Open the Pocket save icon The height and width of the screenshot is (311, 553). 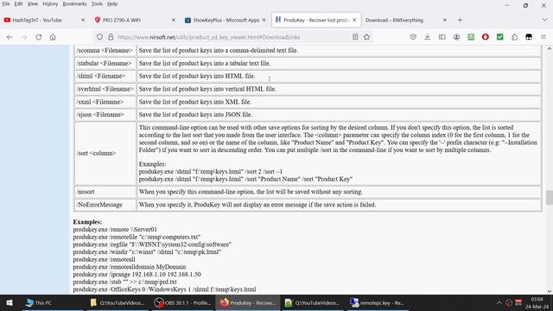click(x=413, y=37)
